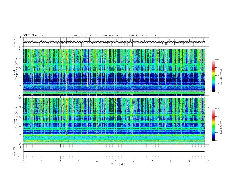
Task: Click the ch.1 voltage waveform trace
Action: tap(114, 42)
